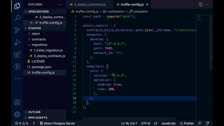224x126 pixels.
Task: Open 2_deploy_contracts.js in migrations folder
Action: point(45,56)
